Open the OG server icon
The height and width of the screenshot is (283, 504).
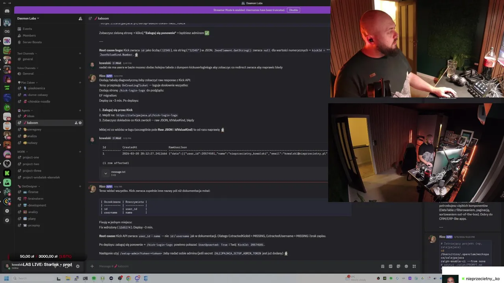click(x=7, y=31)
